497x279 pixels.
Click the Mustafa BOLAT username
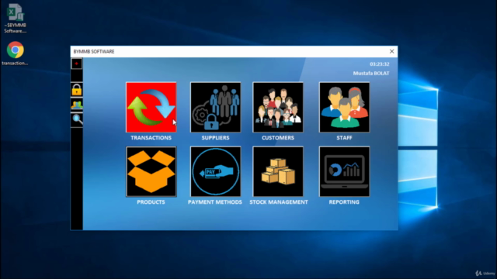pos(371,74)
